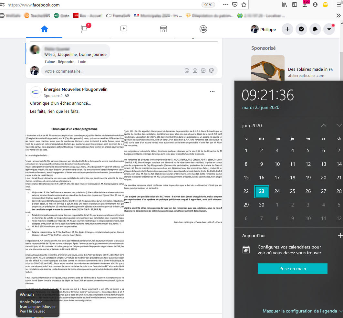Screen dimensions: 343x318
Task: Open the Firefox Library icon
Action: [x=284, y=5]
